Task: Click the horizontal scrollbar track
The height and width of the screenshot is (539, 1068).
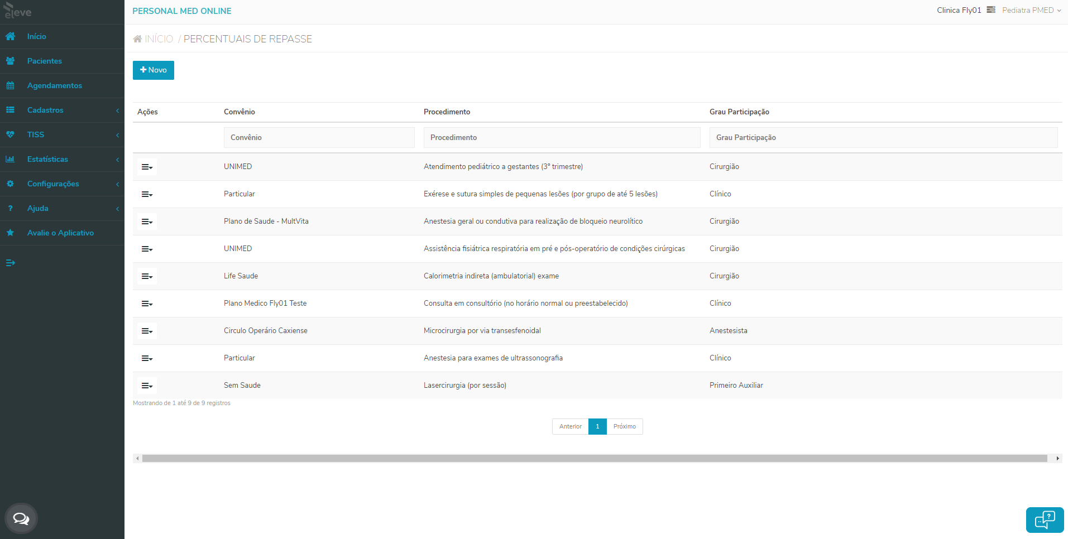Action: 595,459
